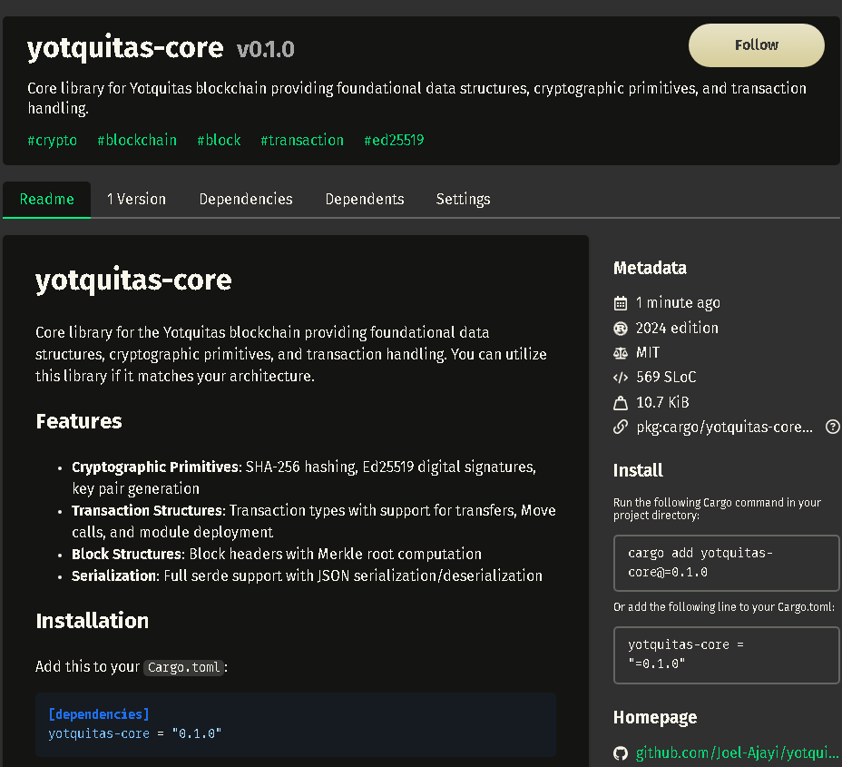Image resolution: width=842 pixels, height=767 pixels.
Task: Open the #ed25519 keyword link
Action: tap(394, 140)
